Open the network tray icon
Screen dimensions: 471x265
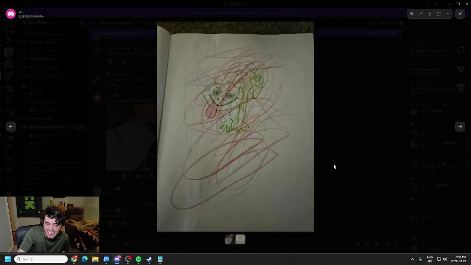coord(439,259)
